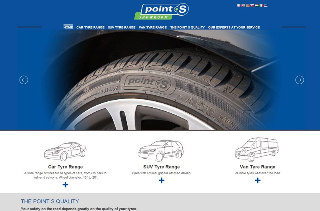Click the Estonian flag icon

coord(266,6)
